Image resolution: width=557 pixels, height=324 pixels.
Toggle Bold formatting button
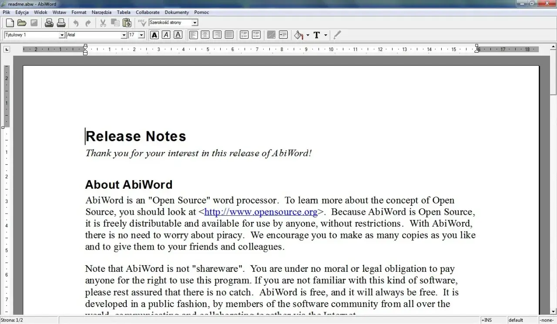point(154,35)
